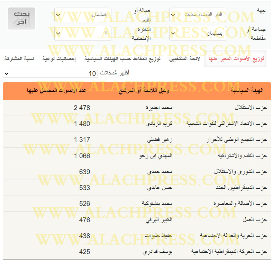273x262 pixels.
Task: Click vote count 438
Action: (85, 236)
